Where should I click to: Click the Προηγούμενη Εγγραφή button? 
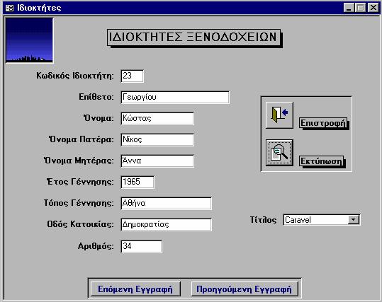[245, 289]
